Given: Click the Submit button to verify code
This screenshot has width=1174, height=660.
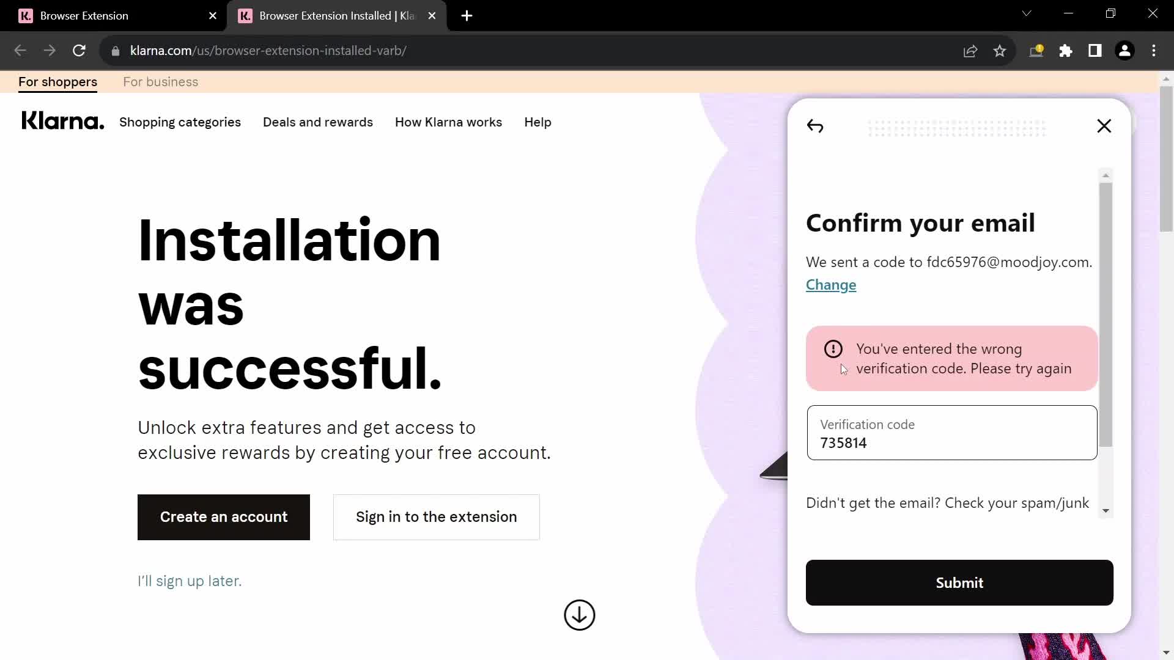Looking at the screenshot, I should coord(959,582).
